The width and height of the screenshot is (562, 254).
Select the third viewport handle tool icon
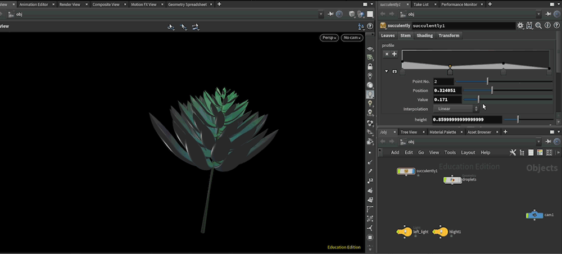pyautogui.click(x=196, y=27)
